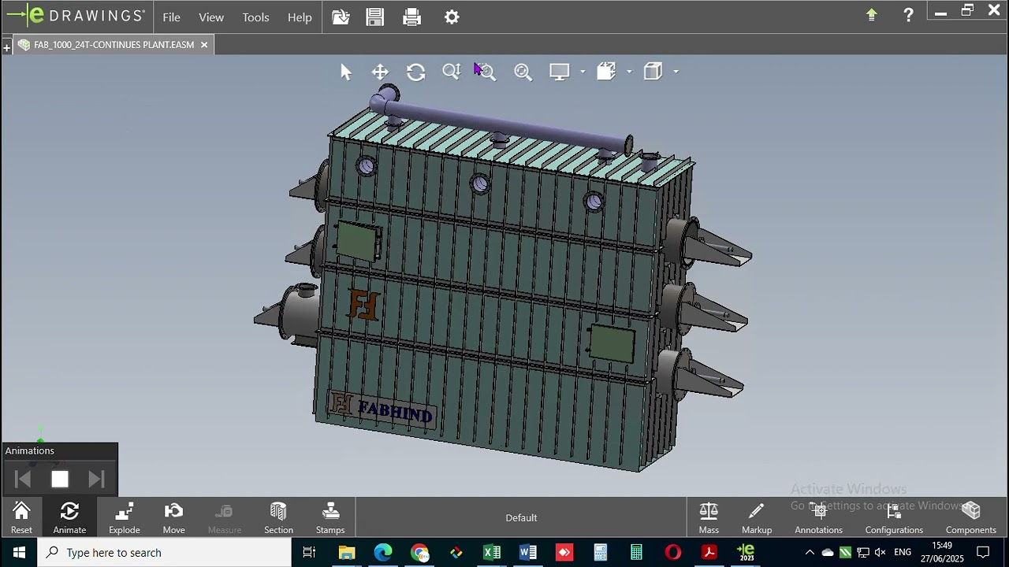Viewport: 1009px width, 567px height.
Task: Open the Stamps tool
Action: coord(330,517)
